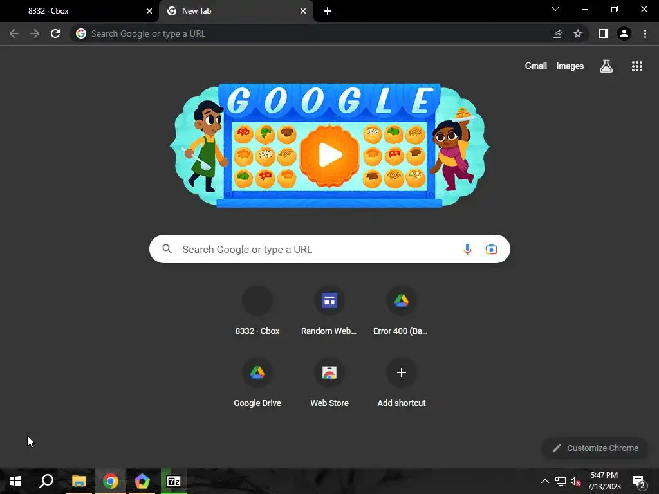Open the Random Web... shortcut
Screen dimensions: 659x494
click(329, 311)
